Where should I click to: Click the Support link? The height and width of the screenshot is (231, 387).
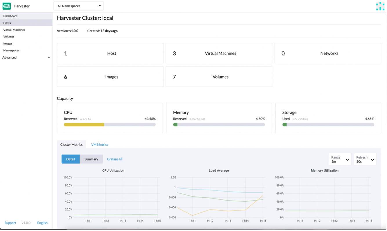(10, 223)
